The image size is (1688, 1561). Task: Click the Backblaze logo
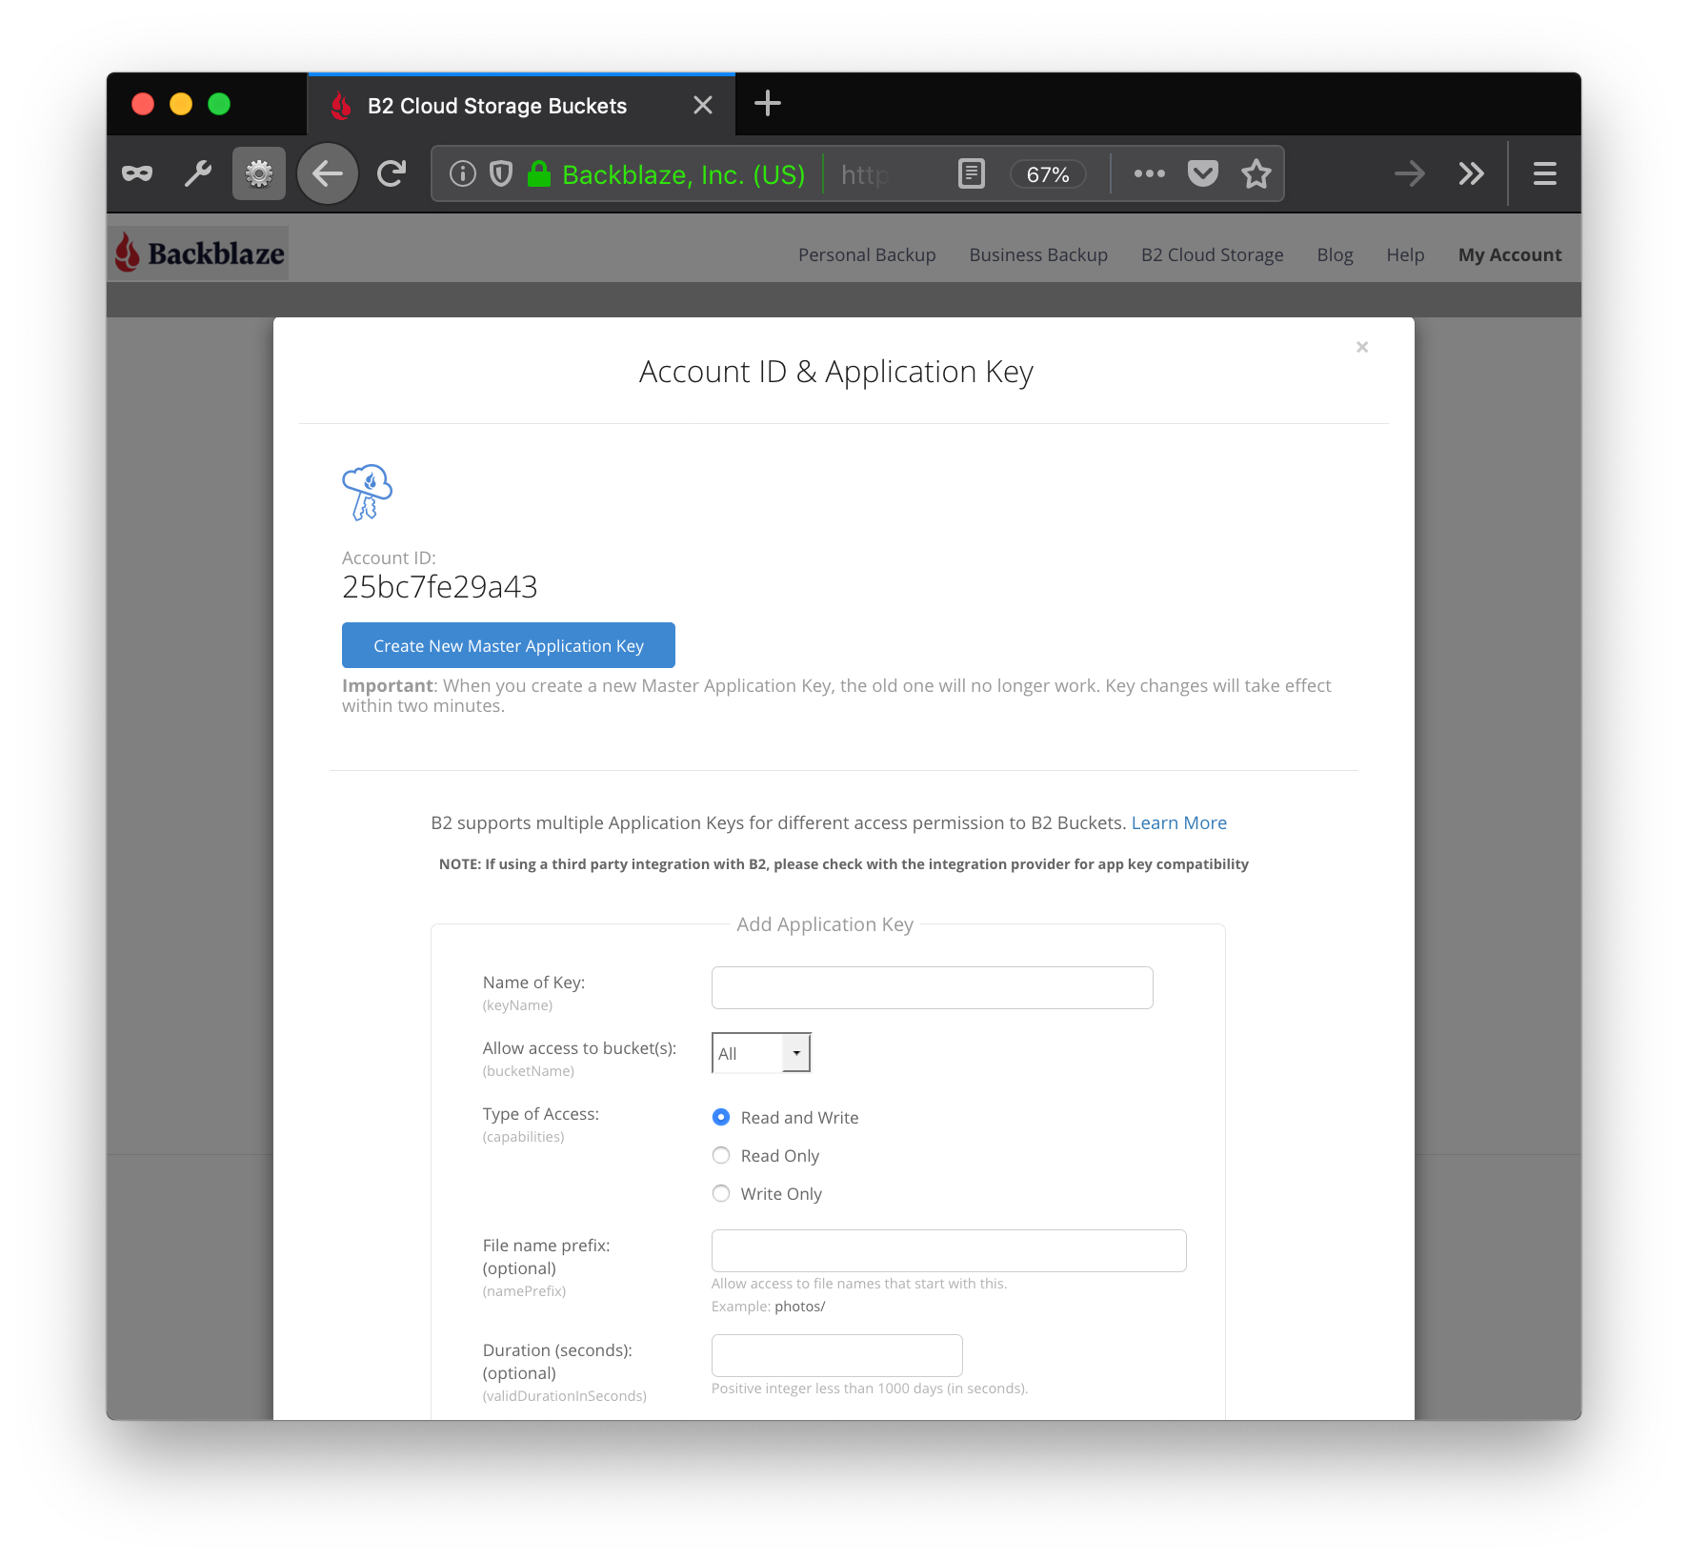coord(199,253)
